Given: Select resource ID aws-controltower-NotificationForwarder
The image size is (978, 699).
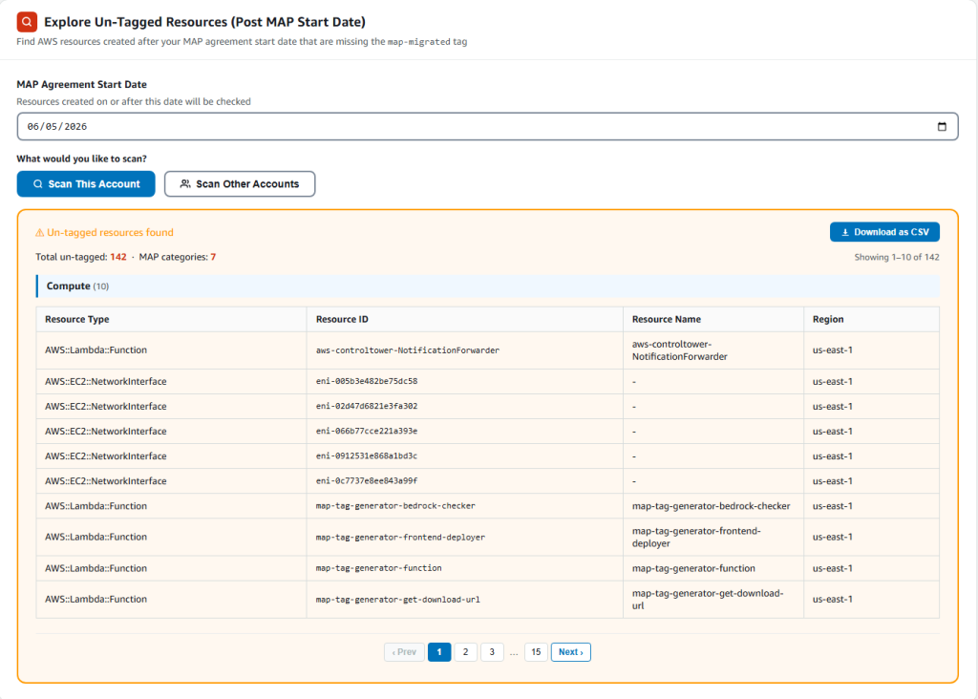Looking at the screenshot, I should coord(407,350).
